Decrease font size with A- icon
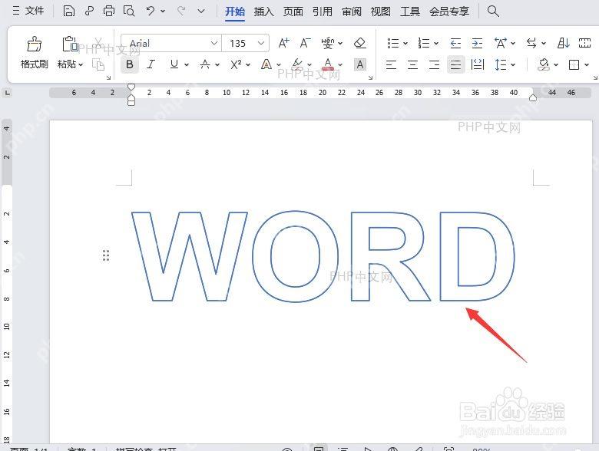This screenshot has height=451, width=599. (x=305, y=43)
